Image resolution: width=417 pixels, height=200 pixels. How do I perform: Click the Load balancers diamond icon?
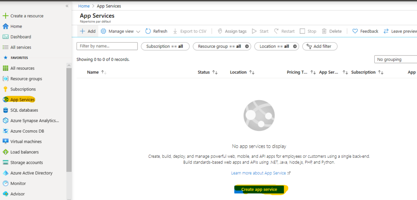[5, 152]
